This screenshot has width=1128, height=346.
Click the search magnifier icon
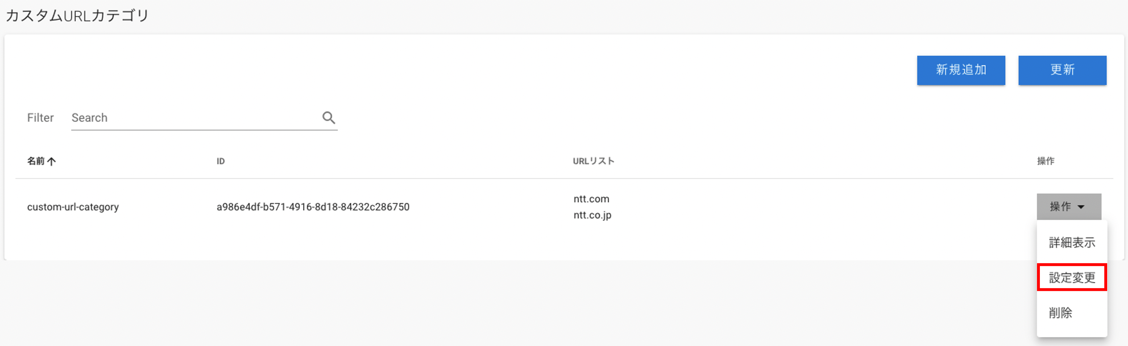328,118
